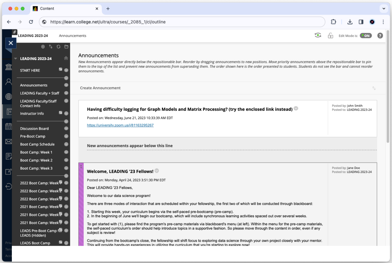Collapse the LEADING 2023-24 menu triangle
Screen dimensions: 392x263
click(x=16, y=59)
